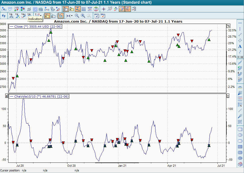Open the horizontal spacing dropdown arrow
Image resolution: width=244 pixels, height=173 pixels.
(x=72, y=16)
